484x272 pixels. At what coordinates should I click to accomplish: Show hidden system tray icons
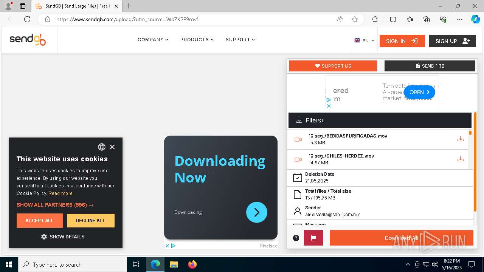click(408, 264)
